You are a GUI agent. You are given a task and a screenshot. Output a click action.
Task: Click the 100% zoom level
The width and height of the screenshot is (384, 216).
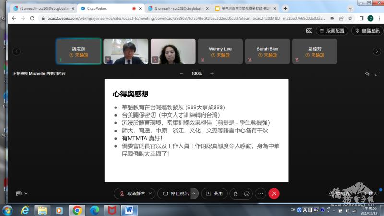click(196, 74)
